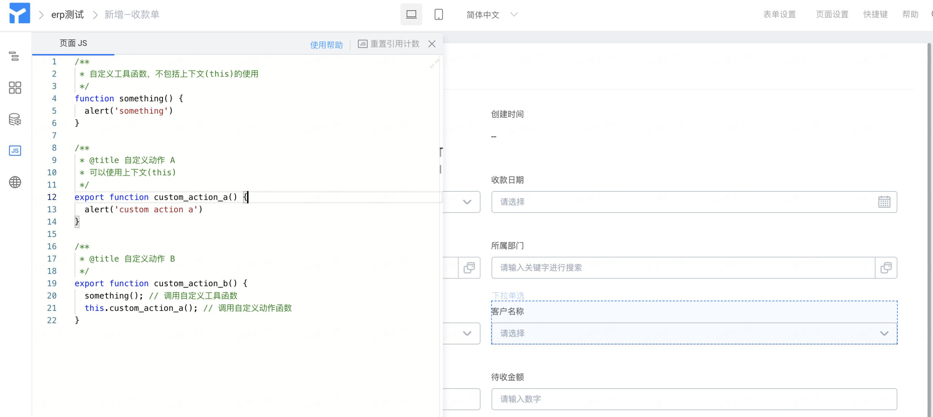Open the globe internationalization icon
933x417 pixels.
click(15, 182)
